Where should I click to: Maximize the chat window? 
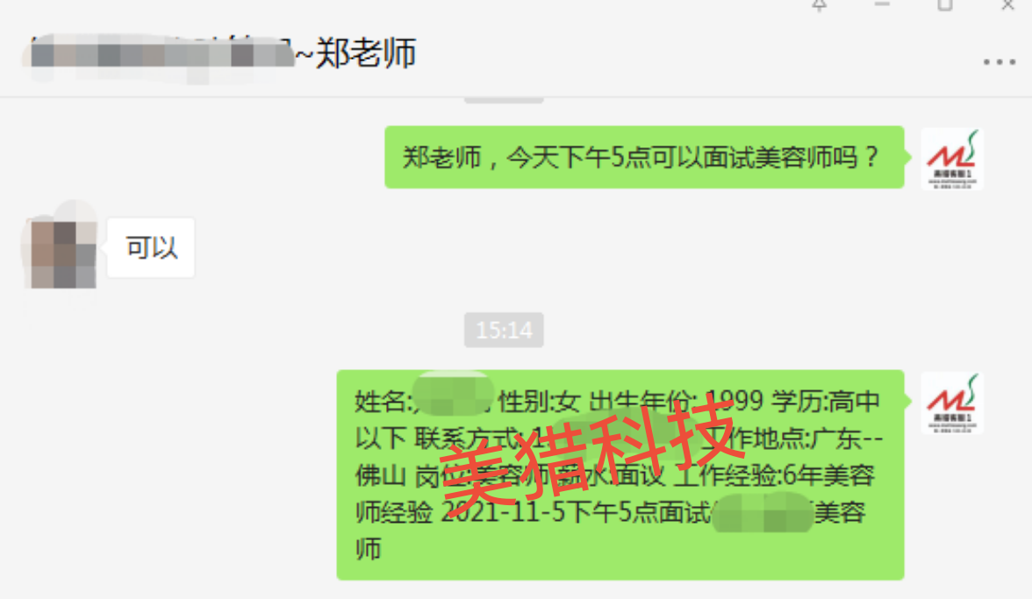[945, 5]
